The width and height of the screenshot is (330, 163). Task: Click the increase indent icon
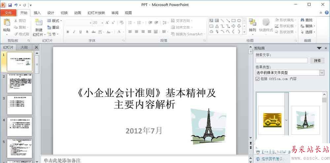click(156, 22)
